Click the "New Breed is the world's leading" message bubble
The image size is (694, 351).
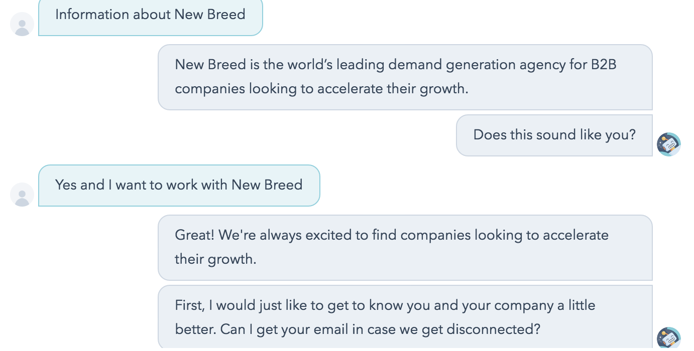click(x=405, y=77)
